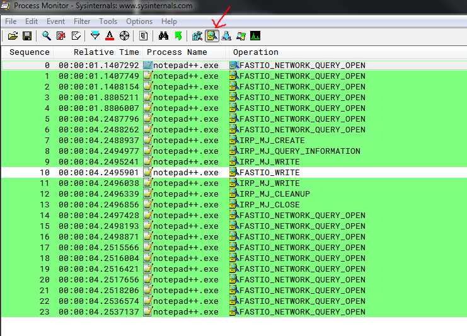This screenshot has width=467, height=336.
Task: Select time 00:00:04.2498871 in row 16
Action: coord(98,237)
